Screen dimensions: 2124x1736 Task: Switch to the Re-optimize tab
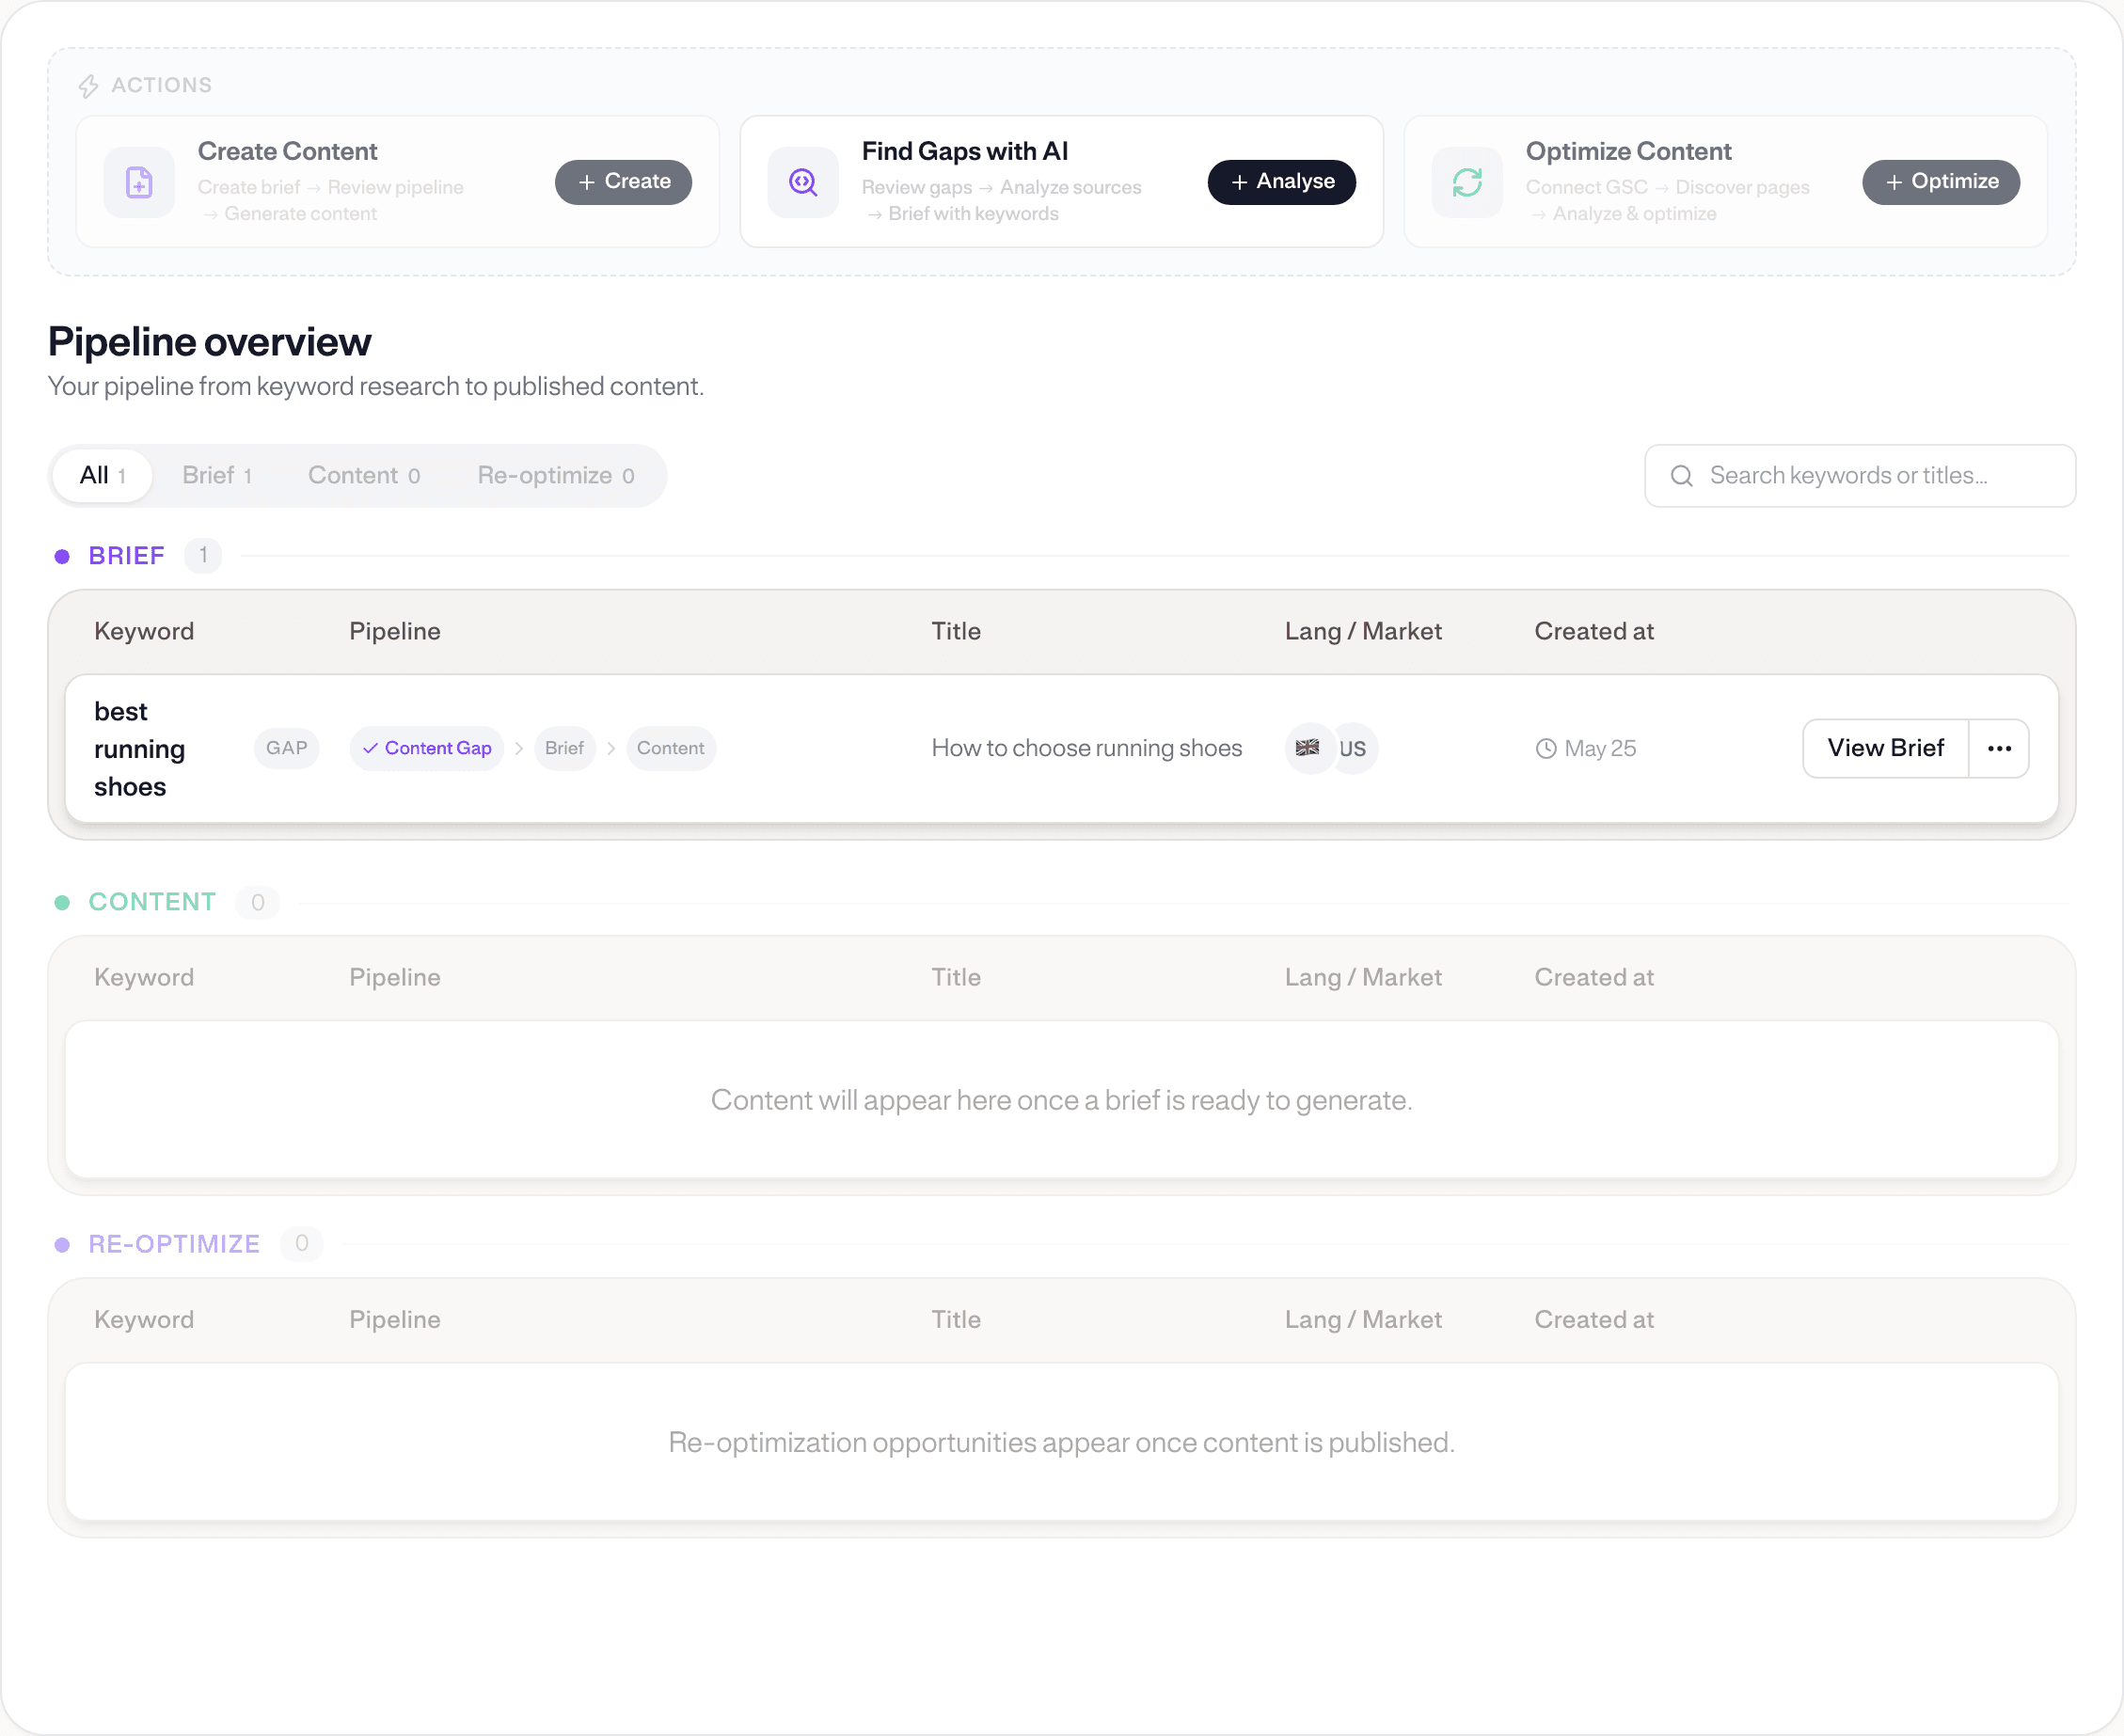pyautogui.click(x=556, y=476)
